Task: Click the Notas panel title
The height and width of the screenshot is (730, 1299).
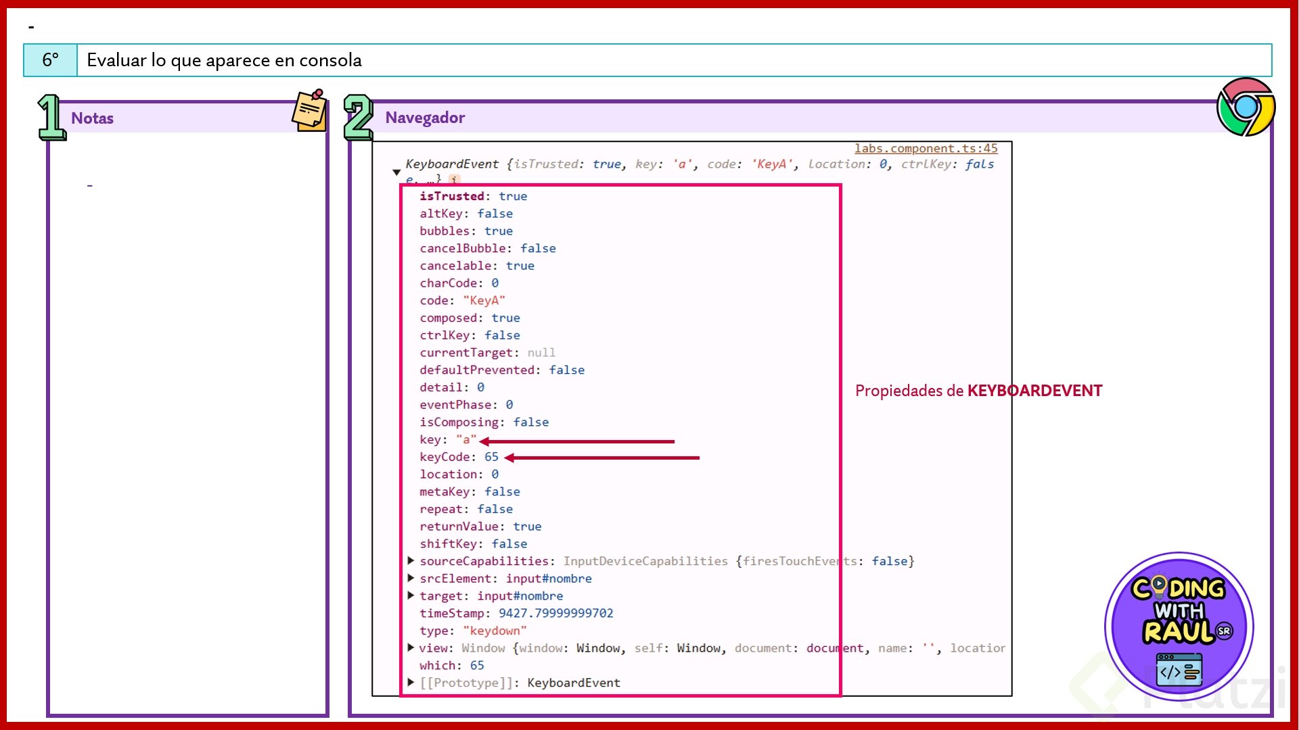Action: tap(92, 119)
